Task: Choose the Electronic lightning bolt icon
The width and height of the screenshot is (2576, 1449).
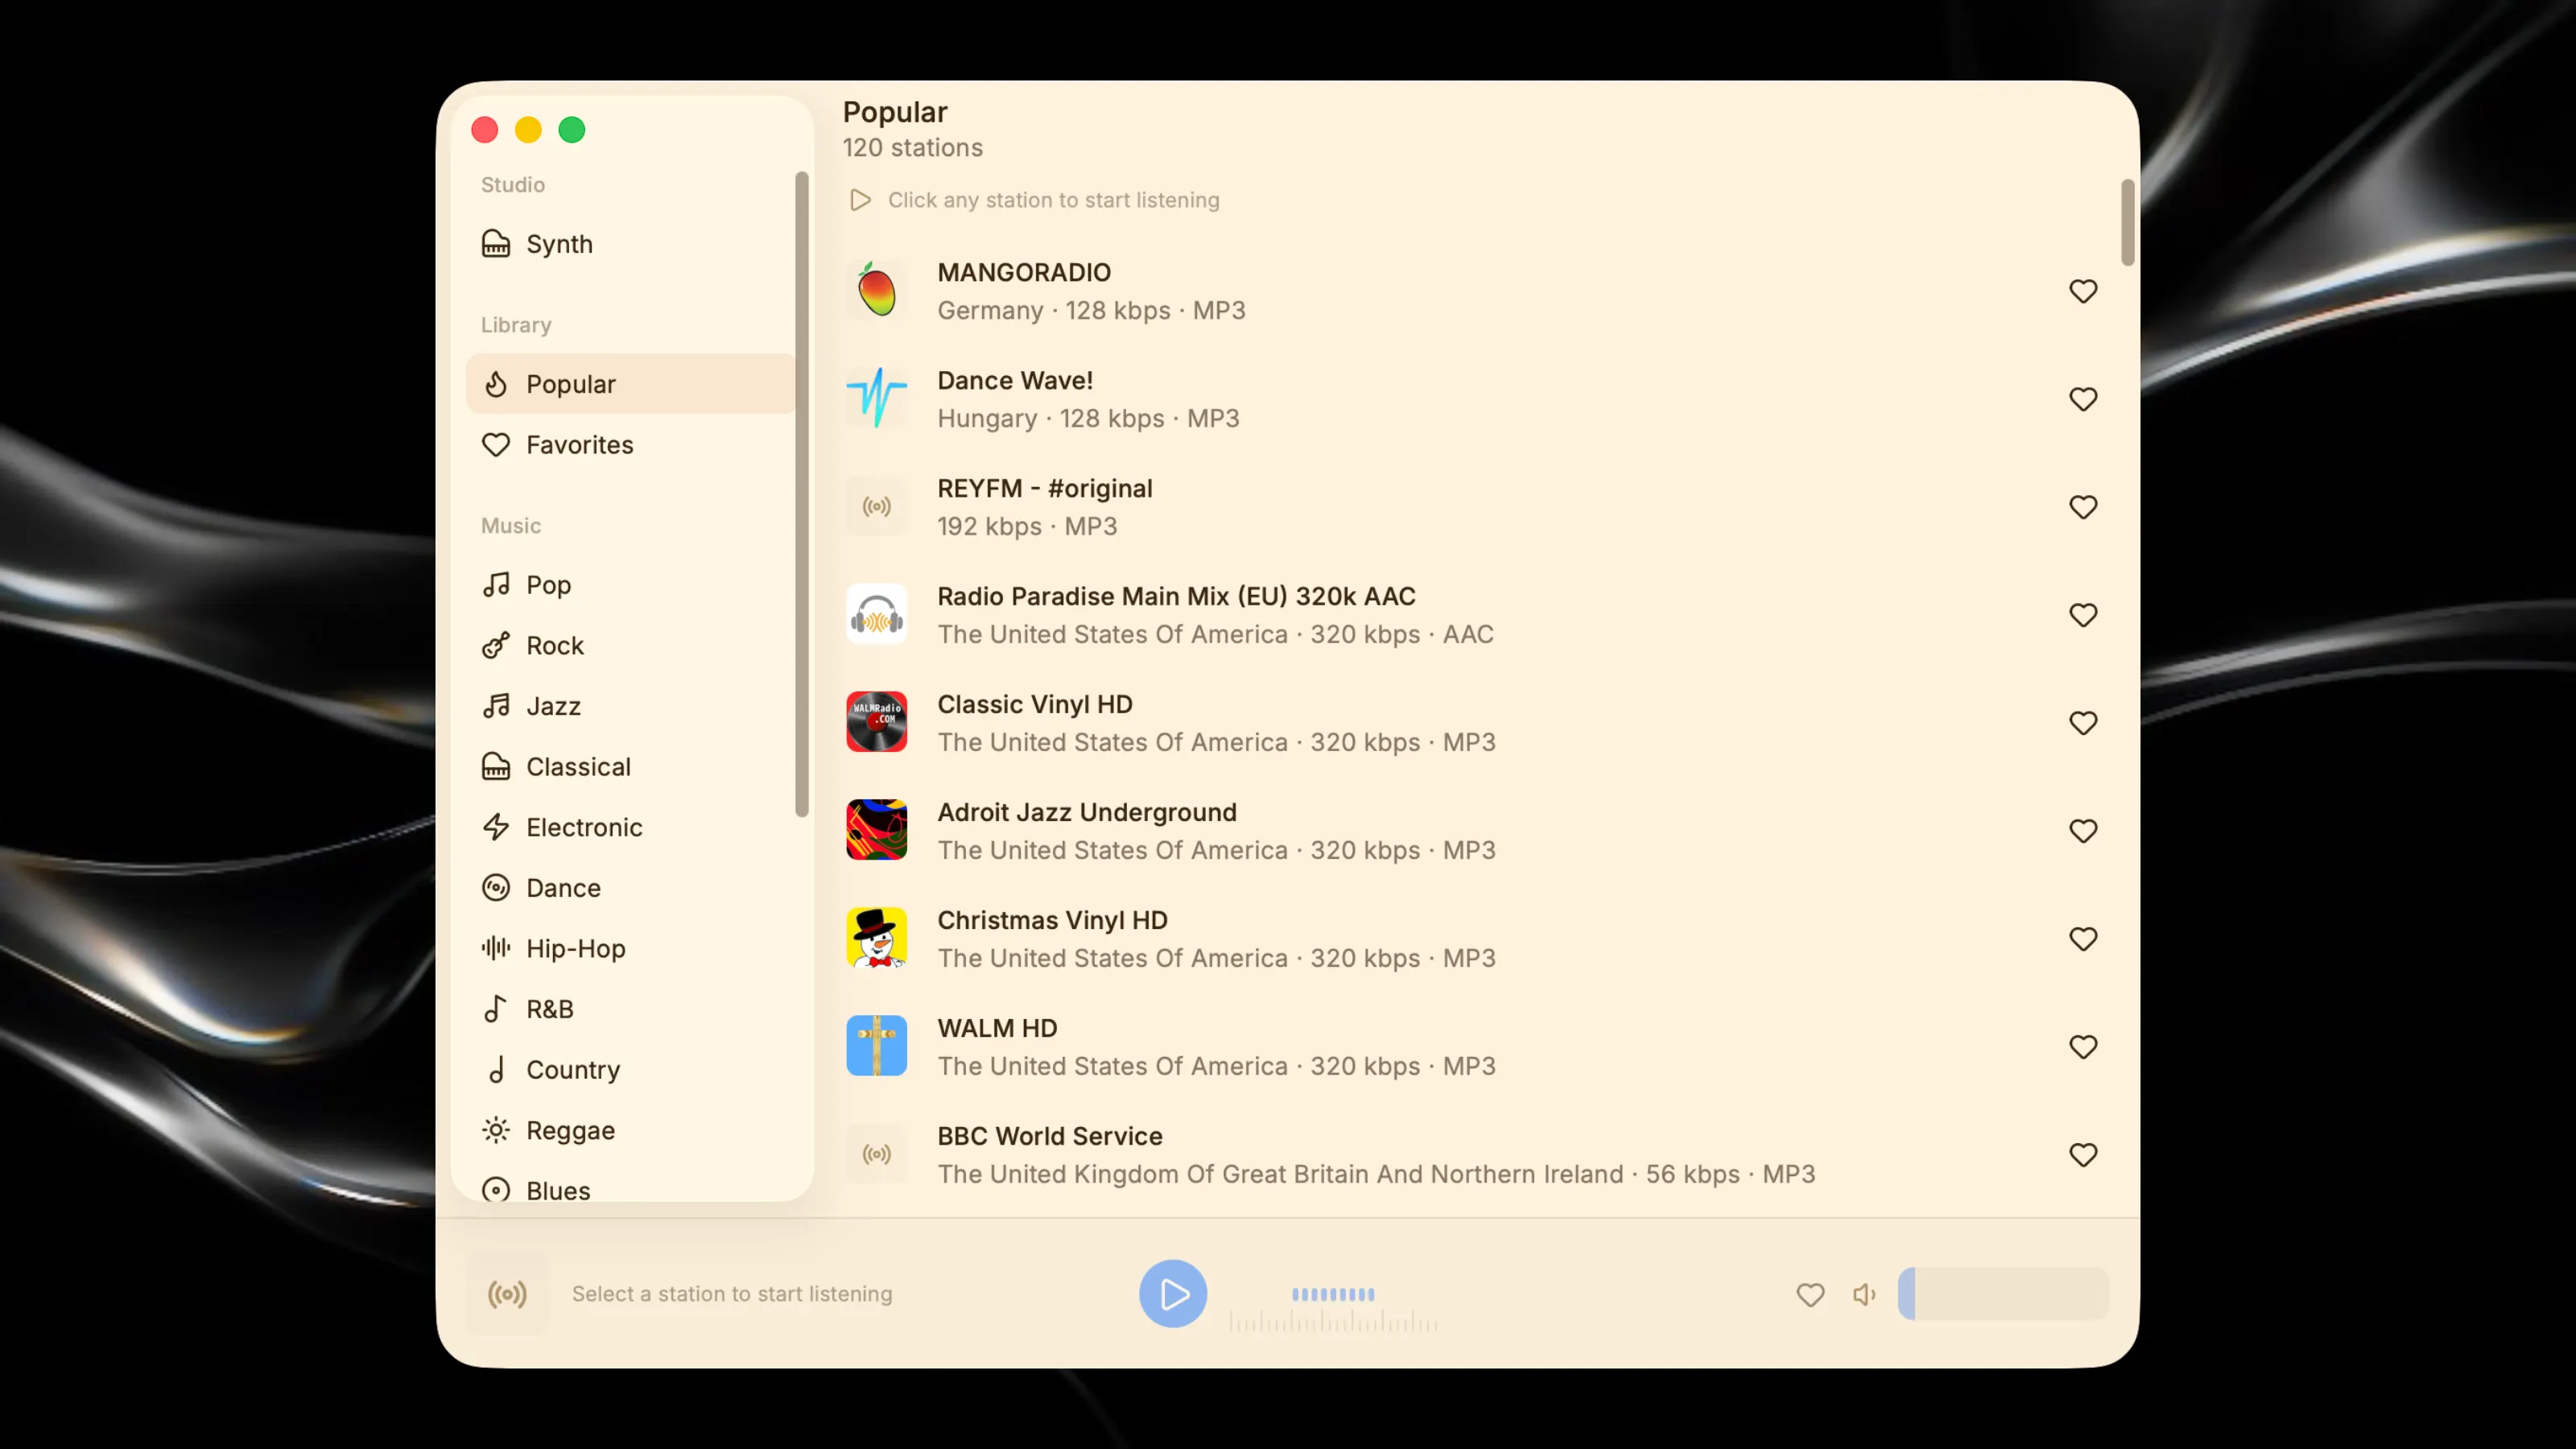Action: pyautogui.click(x=496, y=827)
